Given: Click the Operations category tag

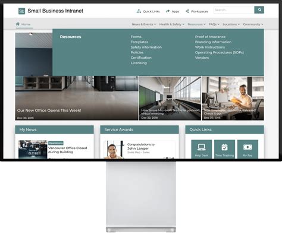Looking at the screenshot, I should point(56,143).
